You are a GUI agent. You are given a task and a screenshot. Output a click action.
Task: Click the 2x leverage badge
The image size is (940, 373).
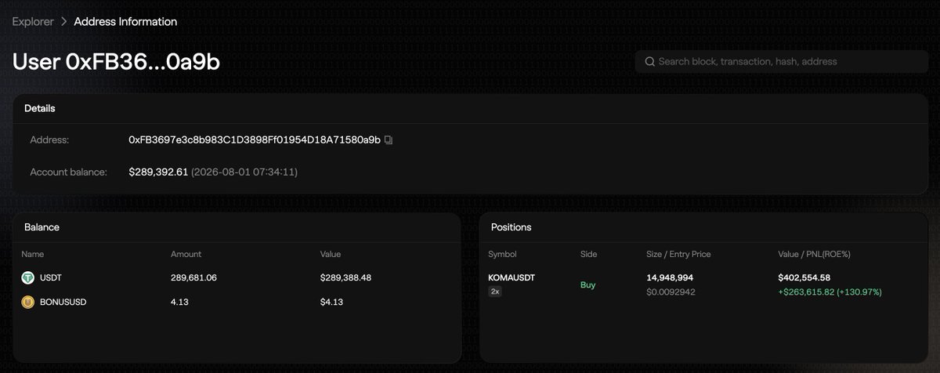click(x=495, y=292)
